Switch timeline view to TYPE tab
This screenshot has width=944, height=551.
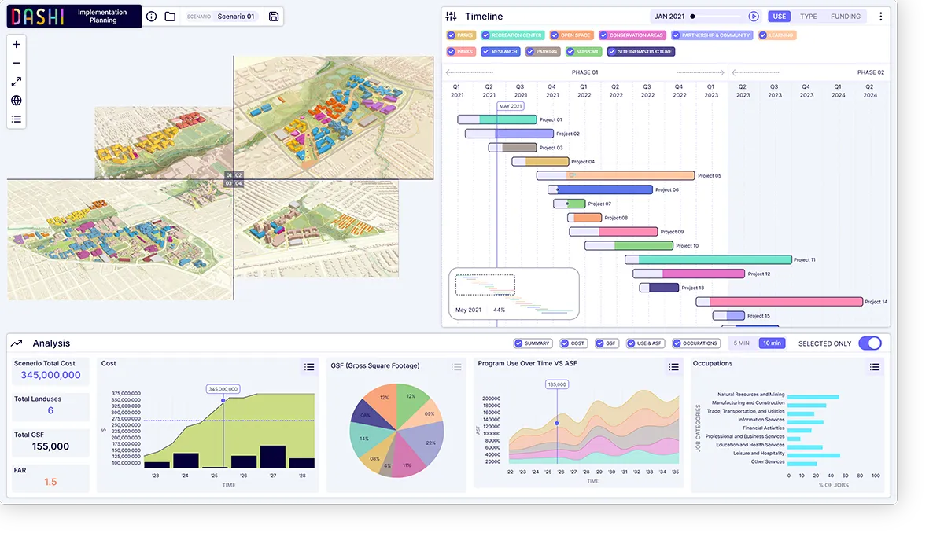click(x=808, y=17)
